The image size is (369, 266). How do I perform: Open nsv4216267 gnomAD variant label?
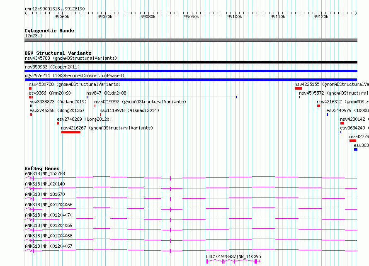click(107, 128)
